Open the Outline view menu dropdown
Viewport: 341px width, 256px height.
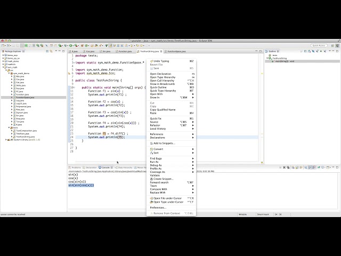coord(330,51)
